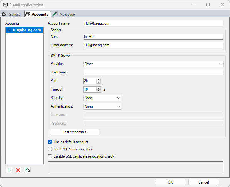Open the Messages tab
The height and width of the screenshot is (187, 230).
(64, 15)
